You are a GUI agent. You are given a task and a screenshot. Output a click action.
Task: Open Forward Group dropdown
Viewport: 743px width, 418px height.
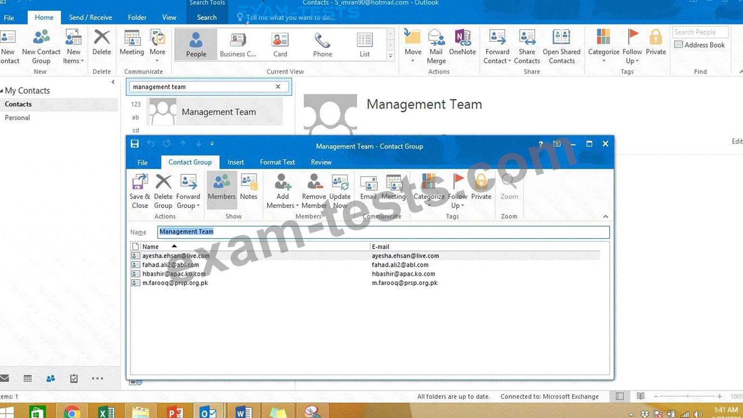click(188, 192)
